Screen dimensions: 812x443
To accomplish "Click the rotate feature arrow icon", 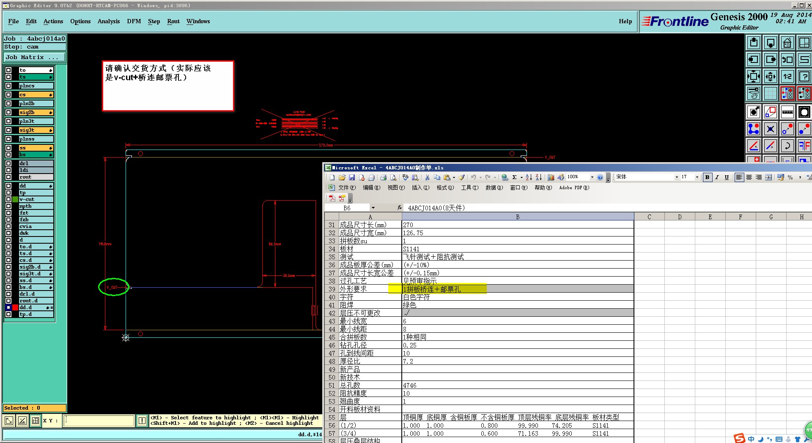I will click(x=787, y=146).
